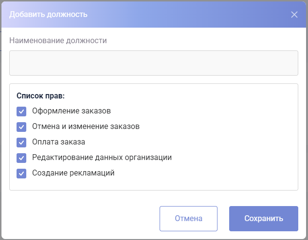Click the Наименование должности input field
The image size is (308, 240).
154,63
